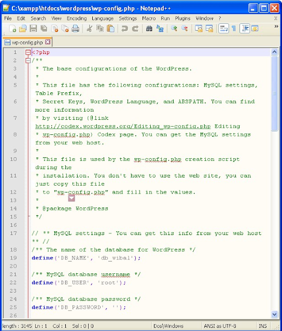Click the 'DB_PASSWORD' define line
This screenshot has height=331, width=282.
(79, 307)
